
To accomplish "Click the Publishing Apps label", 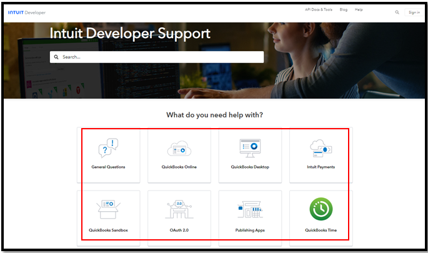I will (250, 230).
